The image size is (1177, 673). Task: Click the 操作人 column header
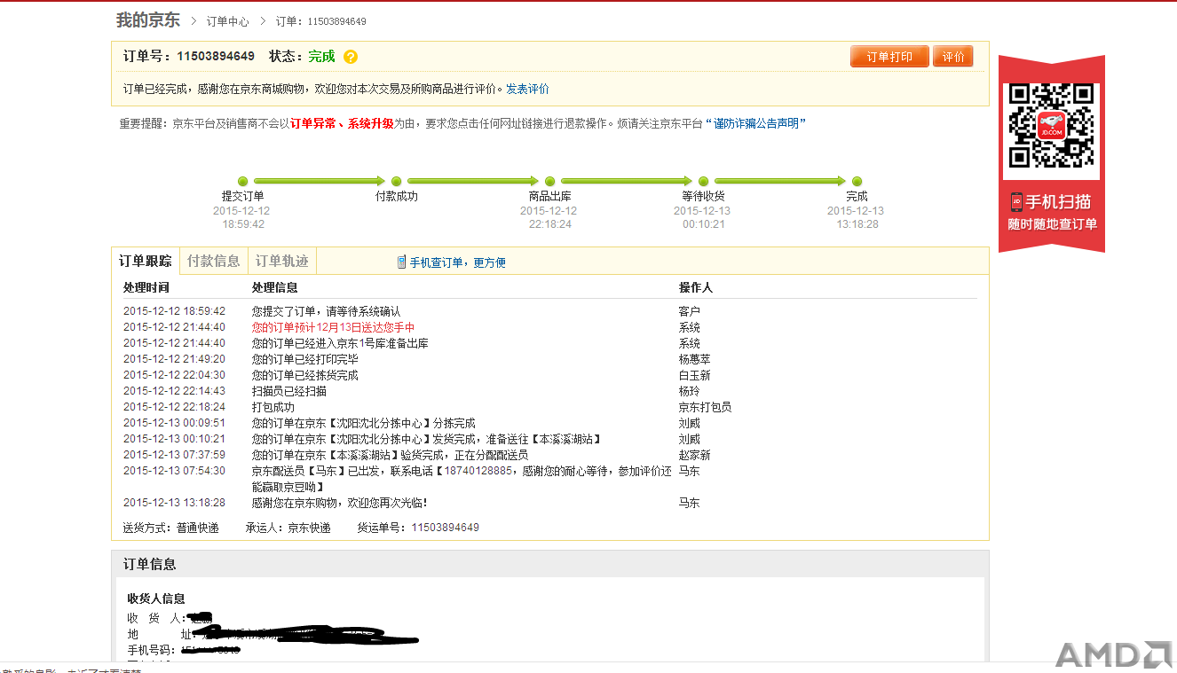tap(695, 287)
